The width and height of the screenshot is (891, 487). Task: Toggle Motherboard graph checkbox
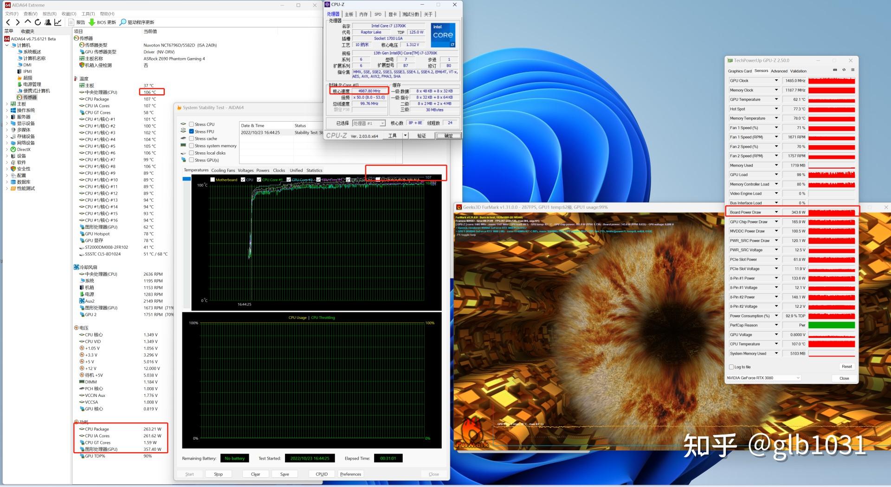coord(213,180)
